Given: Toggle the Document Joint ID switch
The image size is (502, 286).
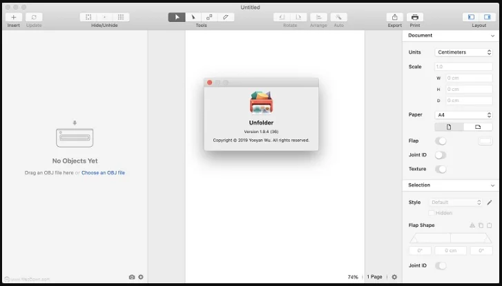Looking at the screenshot, I should click(x=441, y=155).
